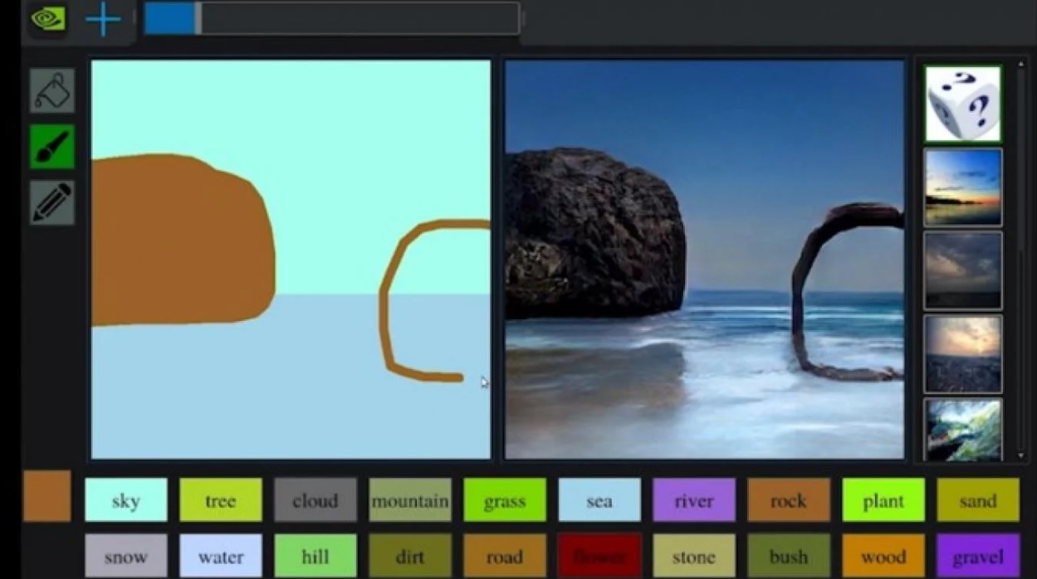Select the sky label color
1037x579 pixels.
tap(126, 500)
